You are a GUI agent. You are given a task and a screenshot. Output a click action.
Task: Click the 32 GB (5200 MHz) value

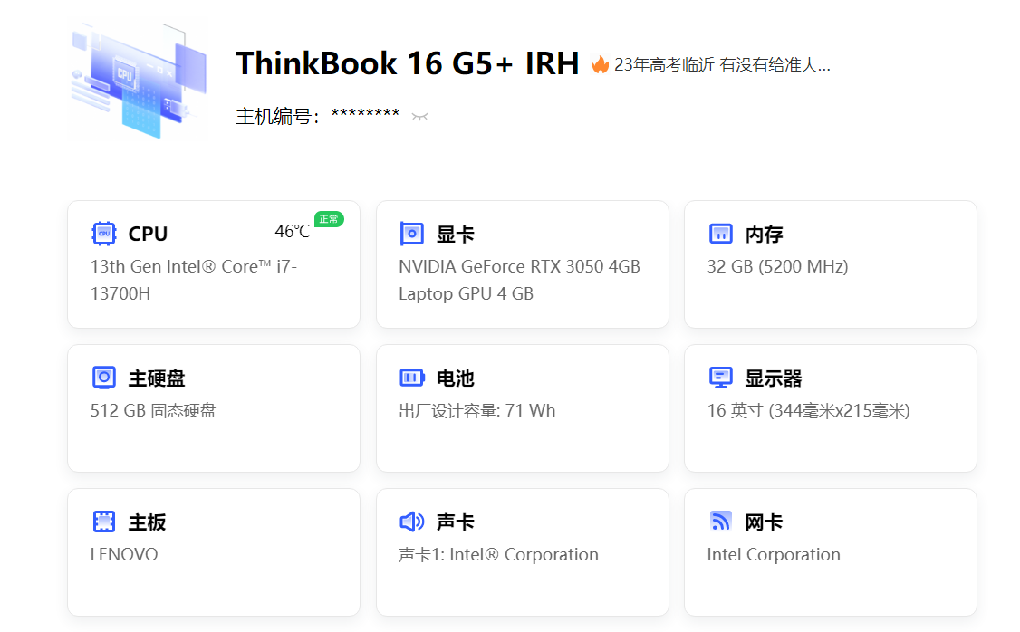tap(777, 266)
